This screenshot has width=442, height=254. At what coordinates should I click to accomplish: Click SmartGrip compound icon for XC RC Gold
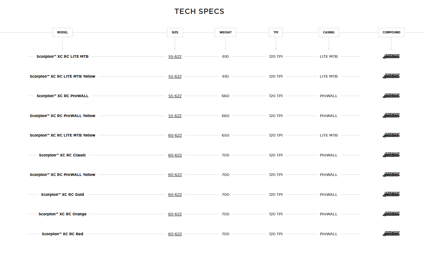coord(391,194)
